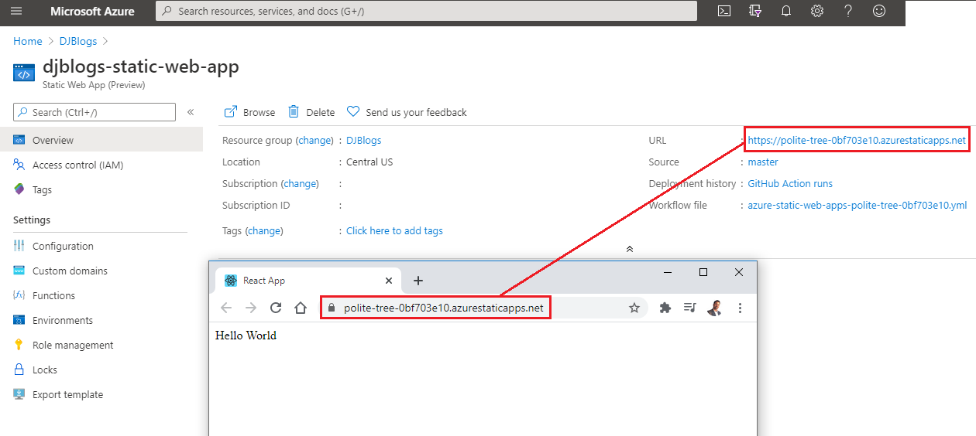Select Overview in the sidebar

pos(101,141)
